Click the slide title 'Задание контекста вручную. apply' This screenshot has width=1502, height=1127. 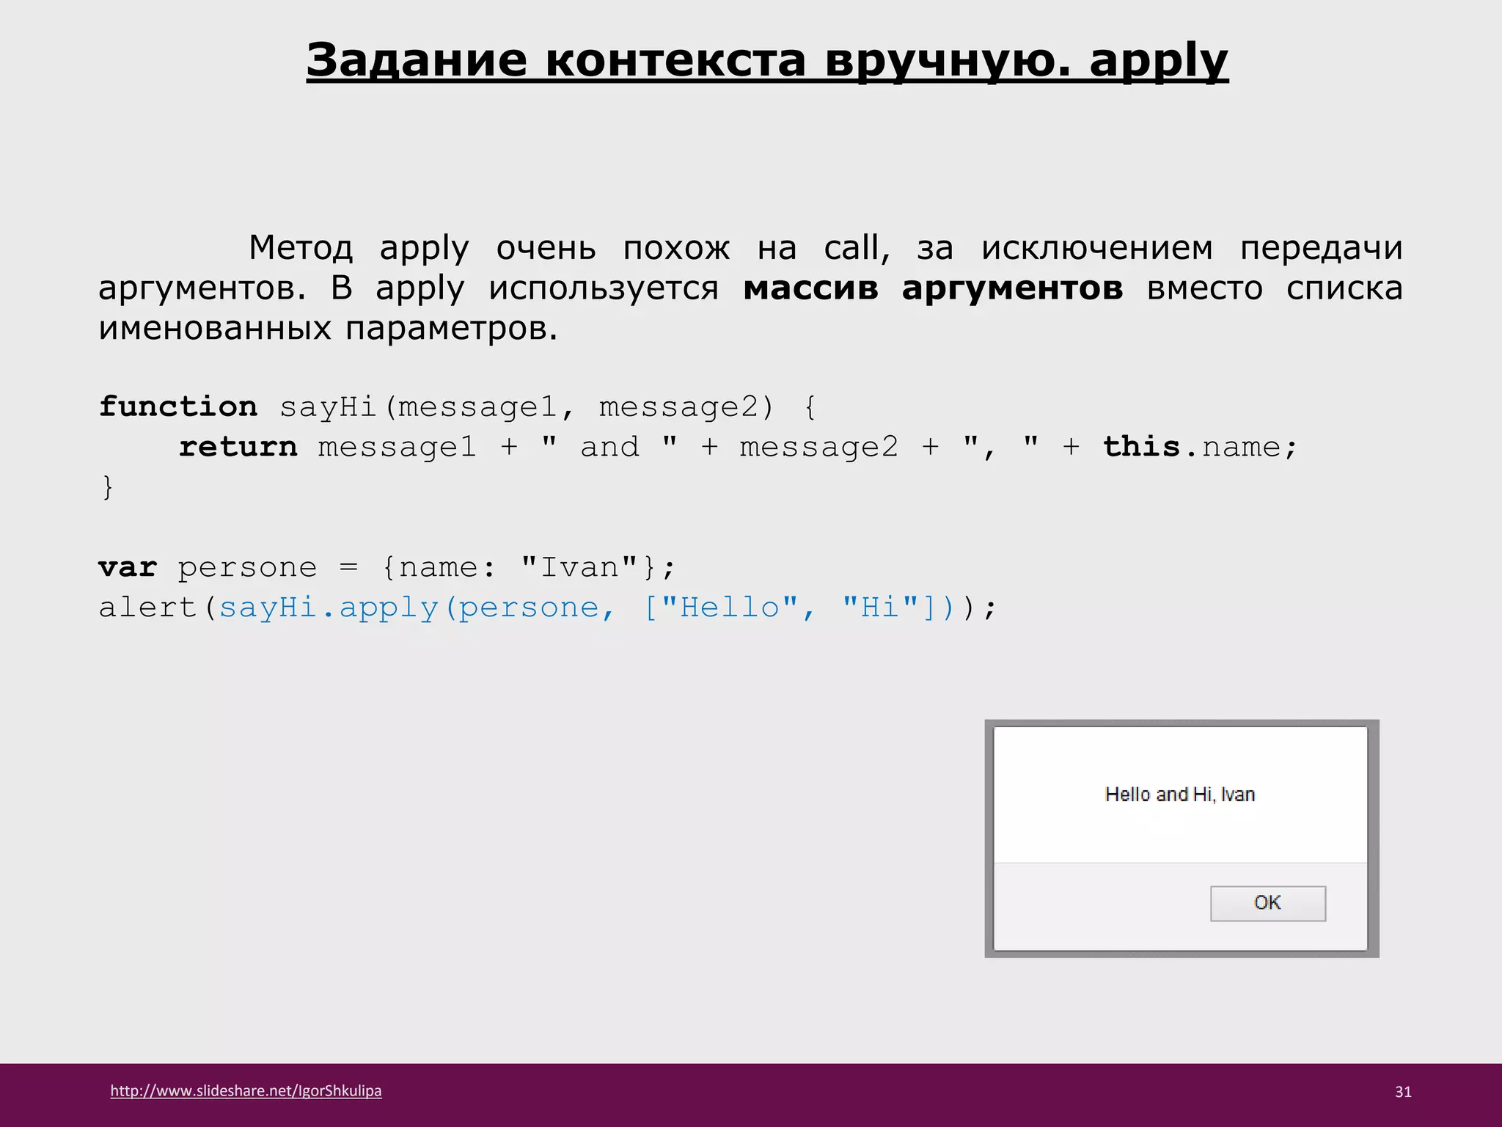[x=767, y=60]
